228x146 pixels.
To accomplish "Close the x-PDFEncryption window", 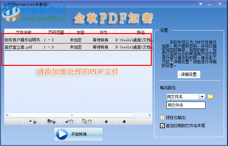I will click(220, 4).
